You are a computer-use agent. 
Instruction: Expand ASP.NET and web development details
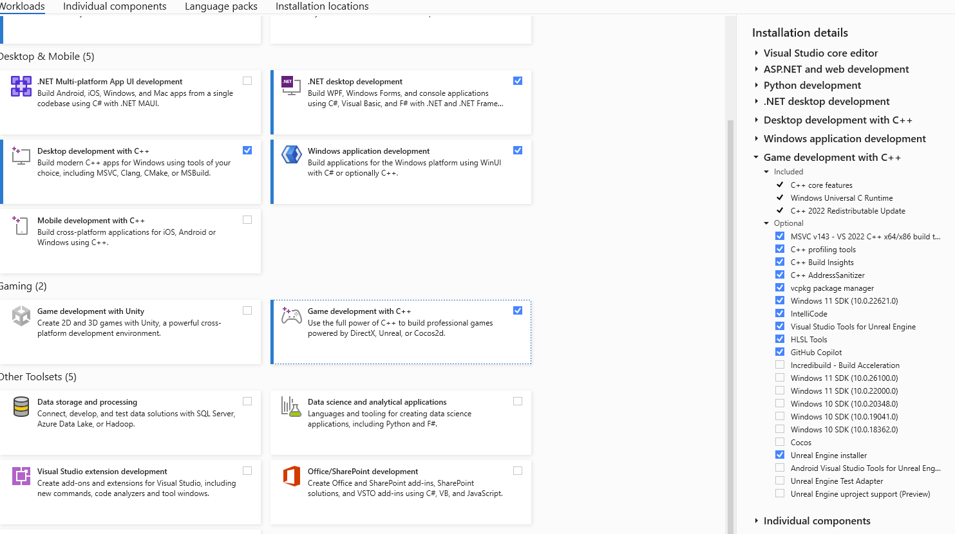point(757,69)
